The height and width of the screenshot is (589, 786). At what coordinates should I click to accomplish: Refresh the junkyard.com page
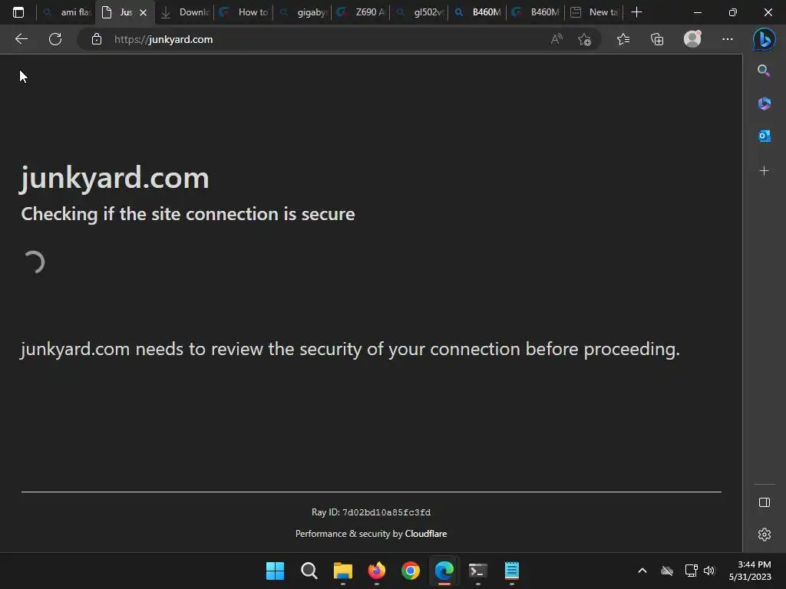55,39
